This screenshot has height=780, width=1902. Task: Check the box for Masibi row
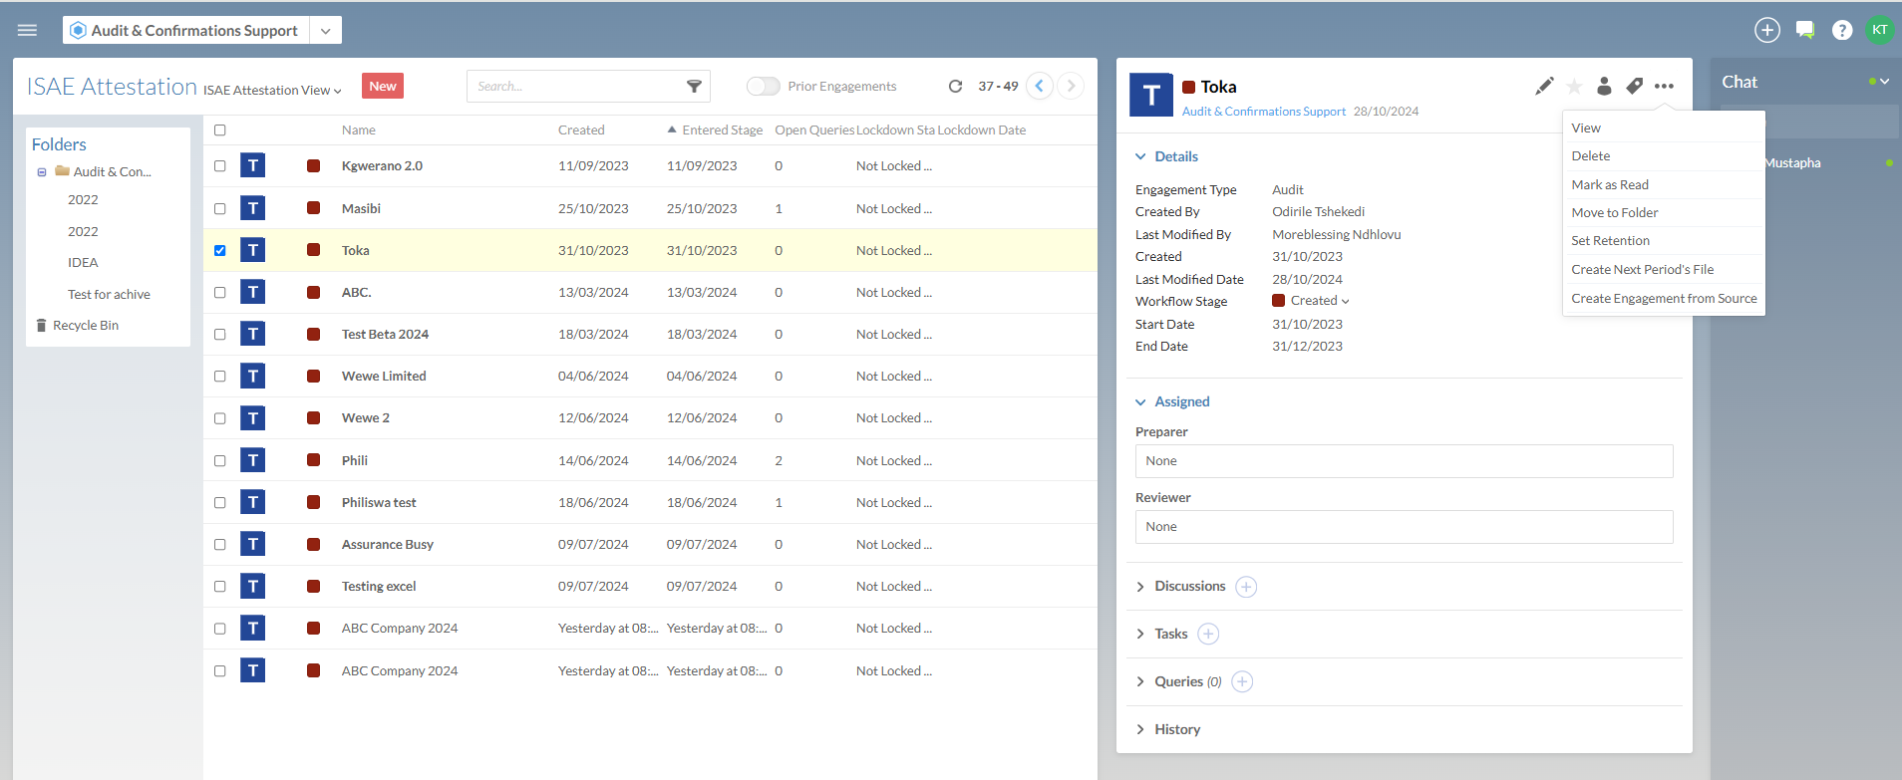click(x=220, y=209)
